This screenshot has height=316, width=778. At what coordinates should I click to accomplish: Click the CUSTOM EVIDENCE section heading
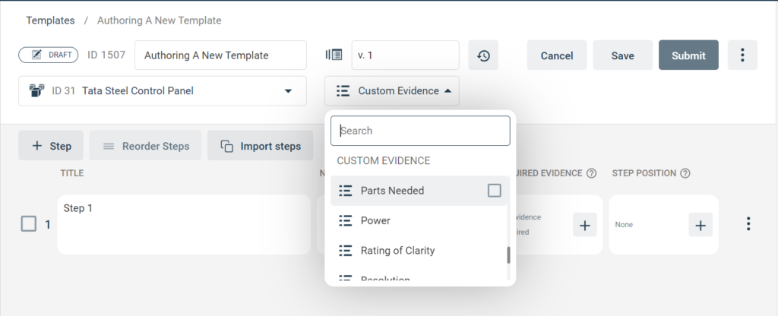pos(384,161)
